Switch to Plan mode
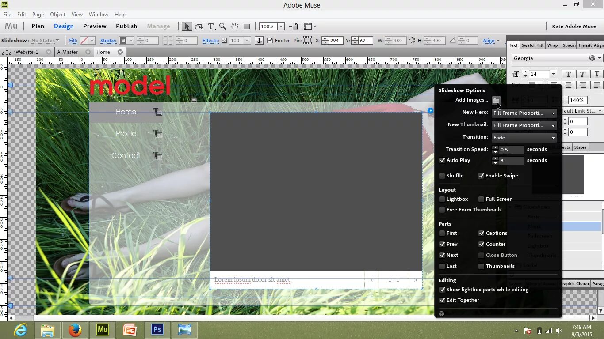 (x=38, y=26)
